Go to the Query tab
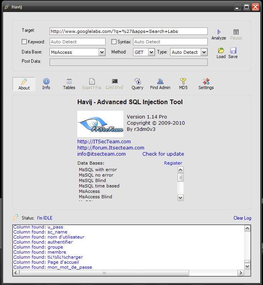 click(137, 84)
